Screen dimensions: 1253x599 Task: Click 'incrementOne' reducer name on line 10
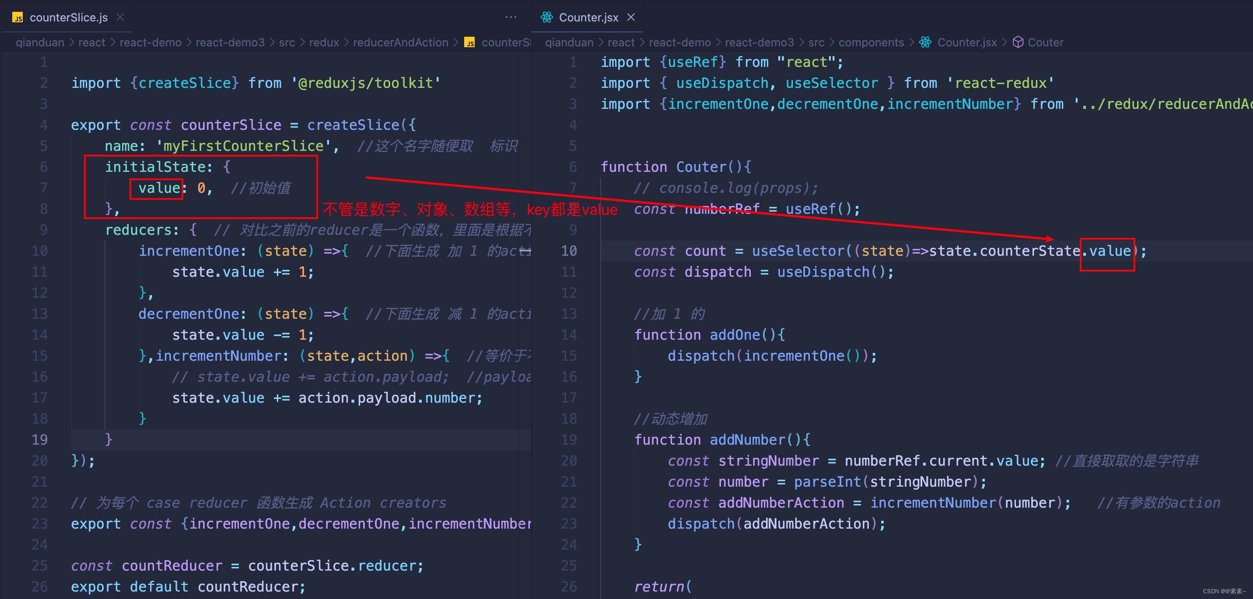(x=189, y=251)
